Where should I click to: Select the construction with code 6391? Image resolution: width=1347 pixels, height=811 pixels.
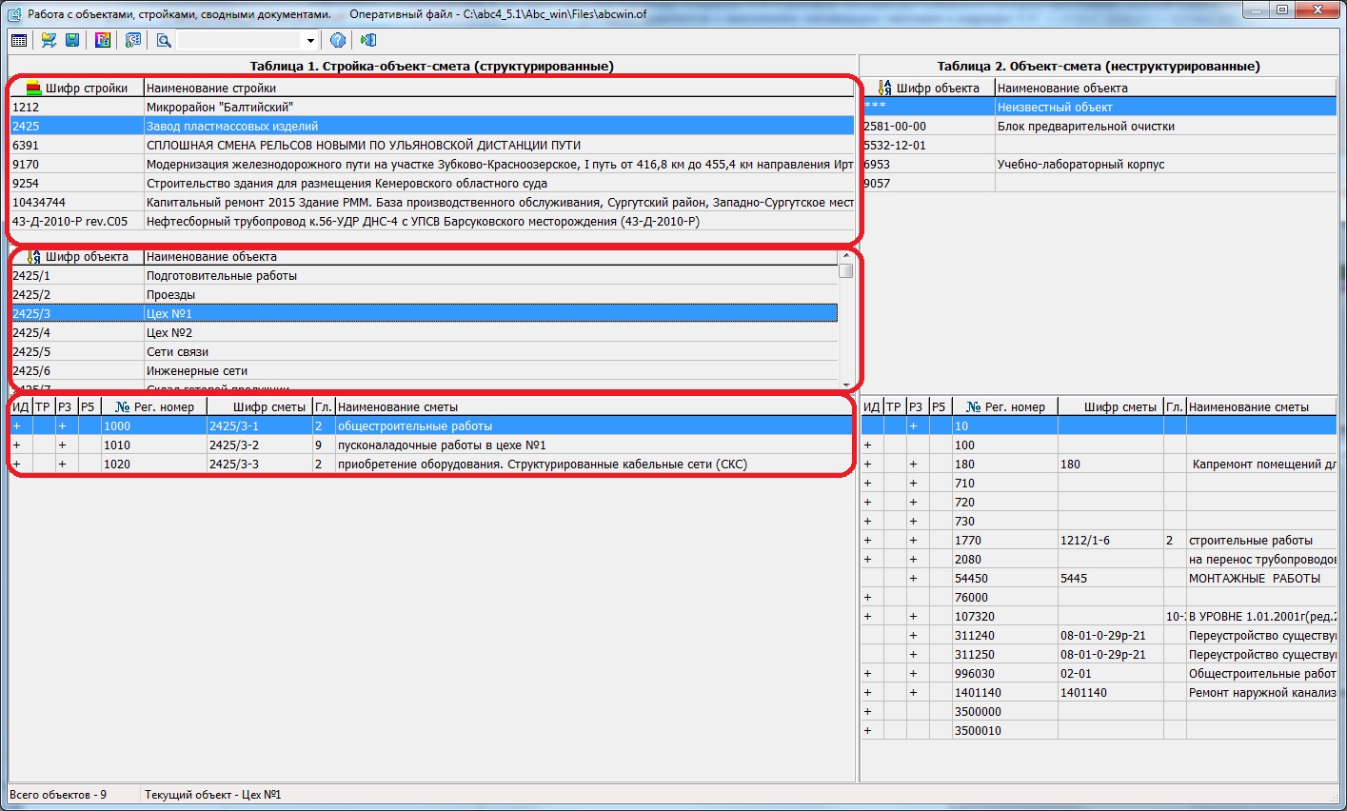(x=432, y=145)
